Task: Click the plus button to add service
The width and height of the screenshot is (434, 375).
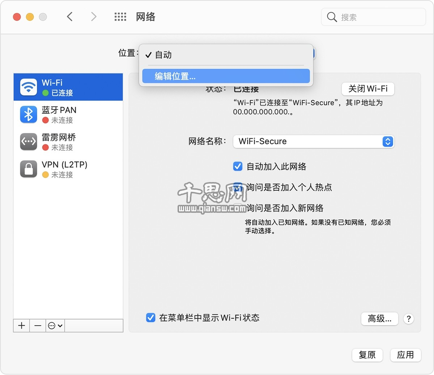Action: [x=22, y=326]
